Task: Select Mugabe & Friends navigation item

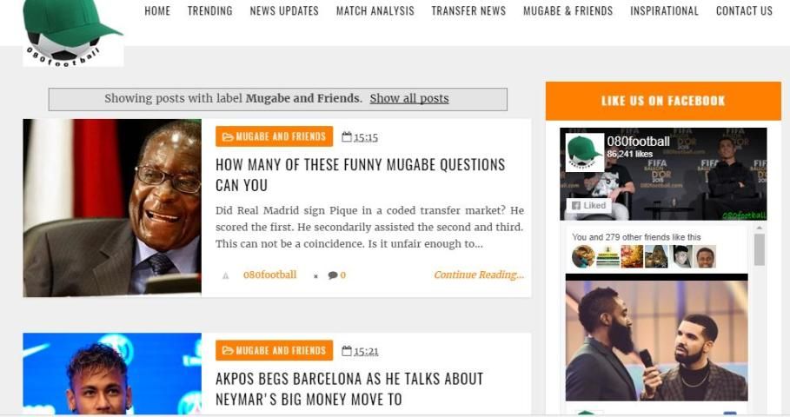Action: tap(568, 10)
